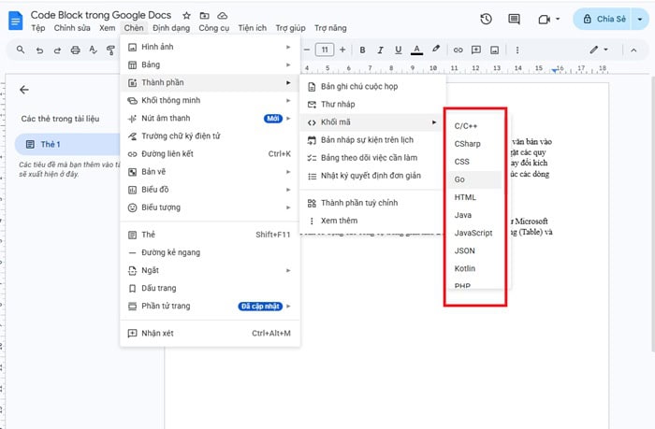The width and height of the screenshot is (655, 429).
Task: Insert link from toolbar
Action: [x=458, y=50]
